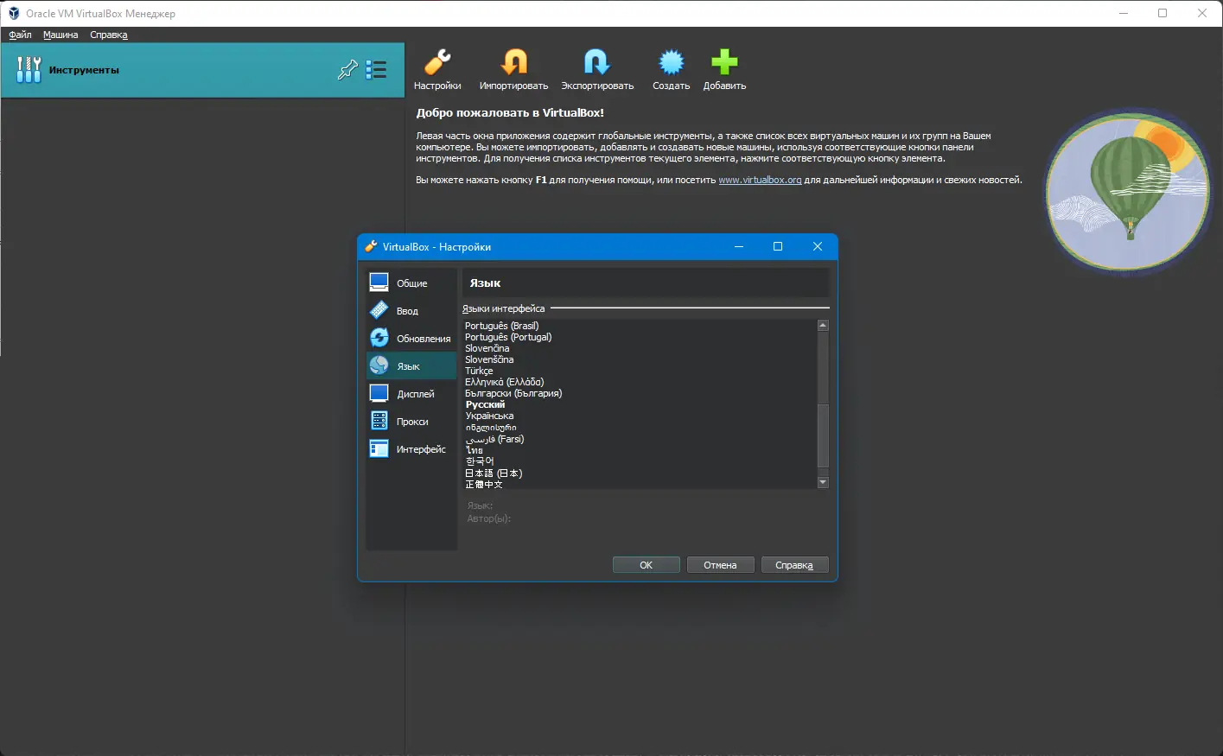Click the language list scroll down arrow
Screen dimensions: 1223x756
point(823,482)
